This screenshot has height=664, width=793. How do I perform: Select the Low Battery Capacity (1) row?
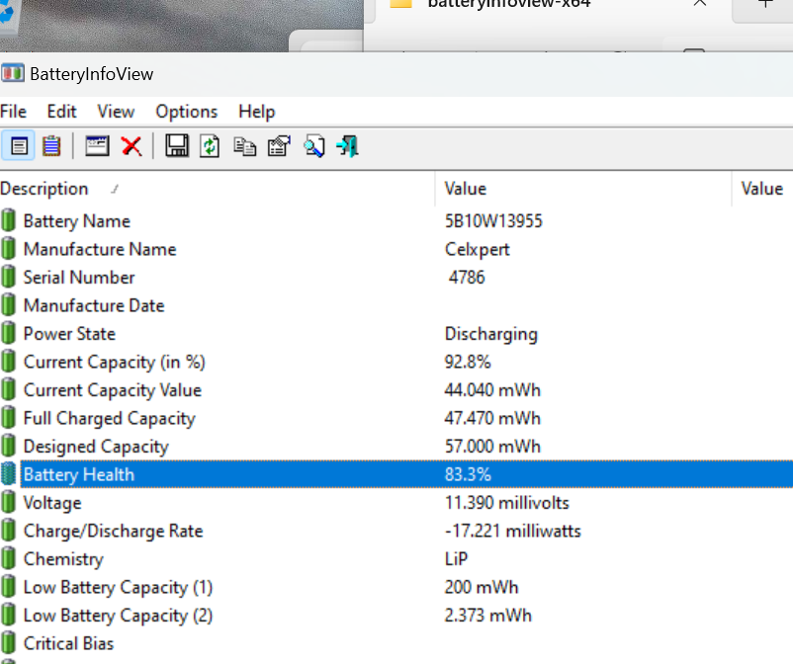pyautogui.click(x=396, y=587)
